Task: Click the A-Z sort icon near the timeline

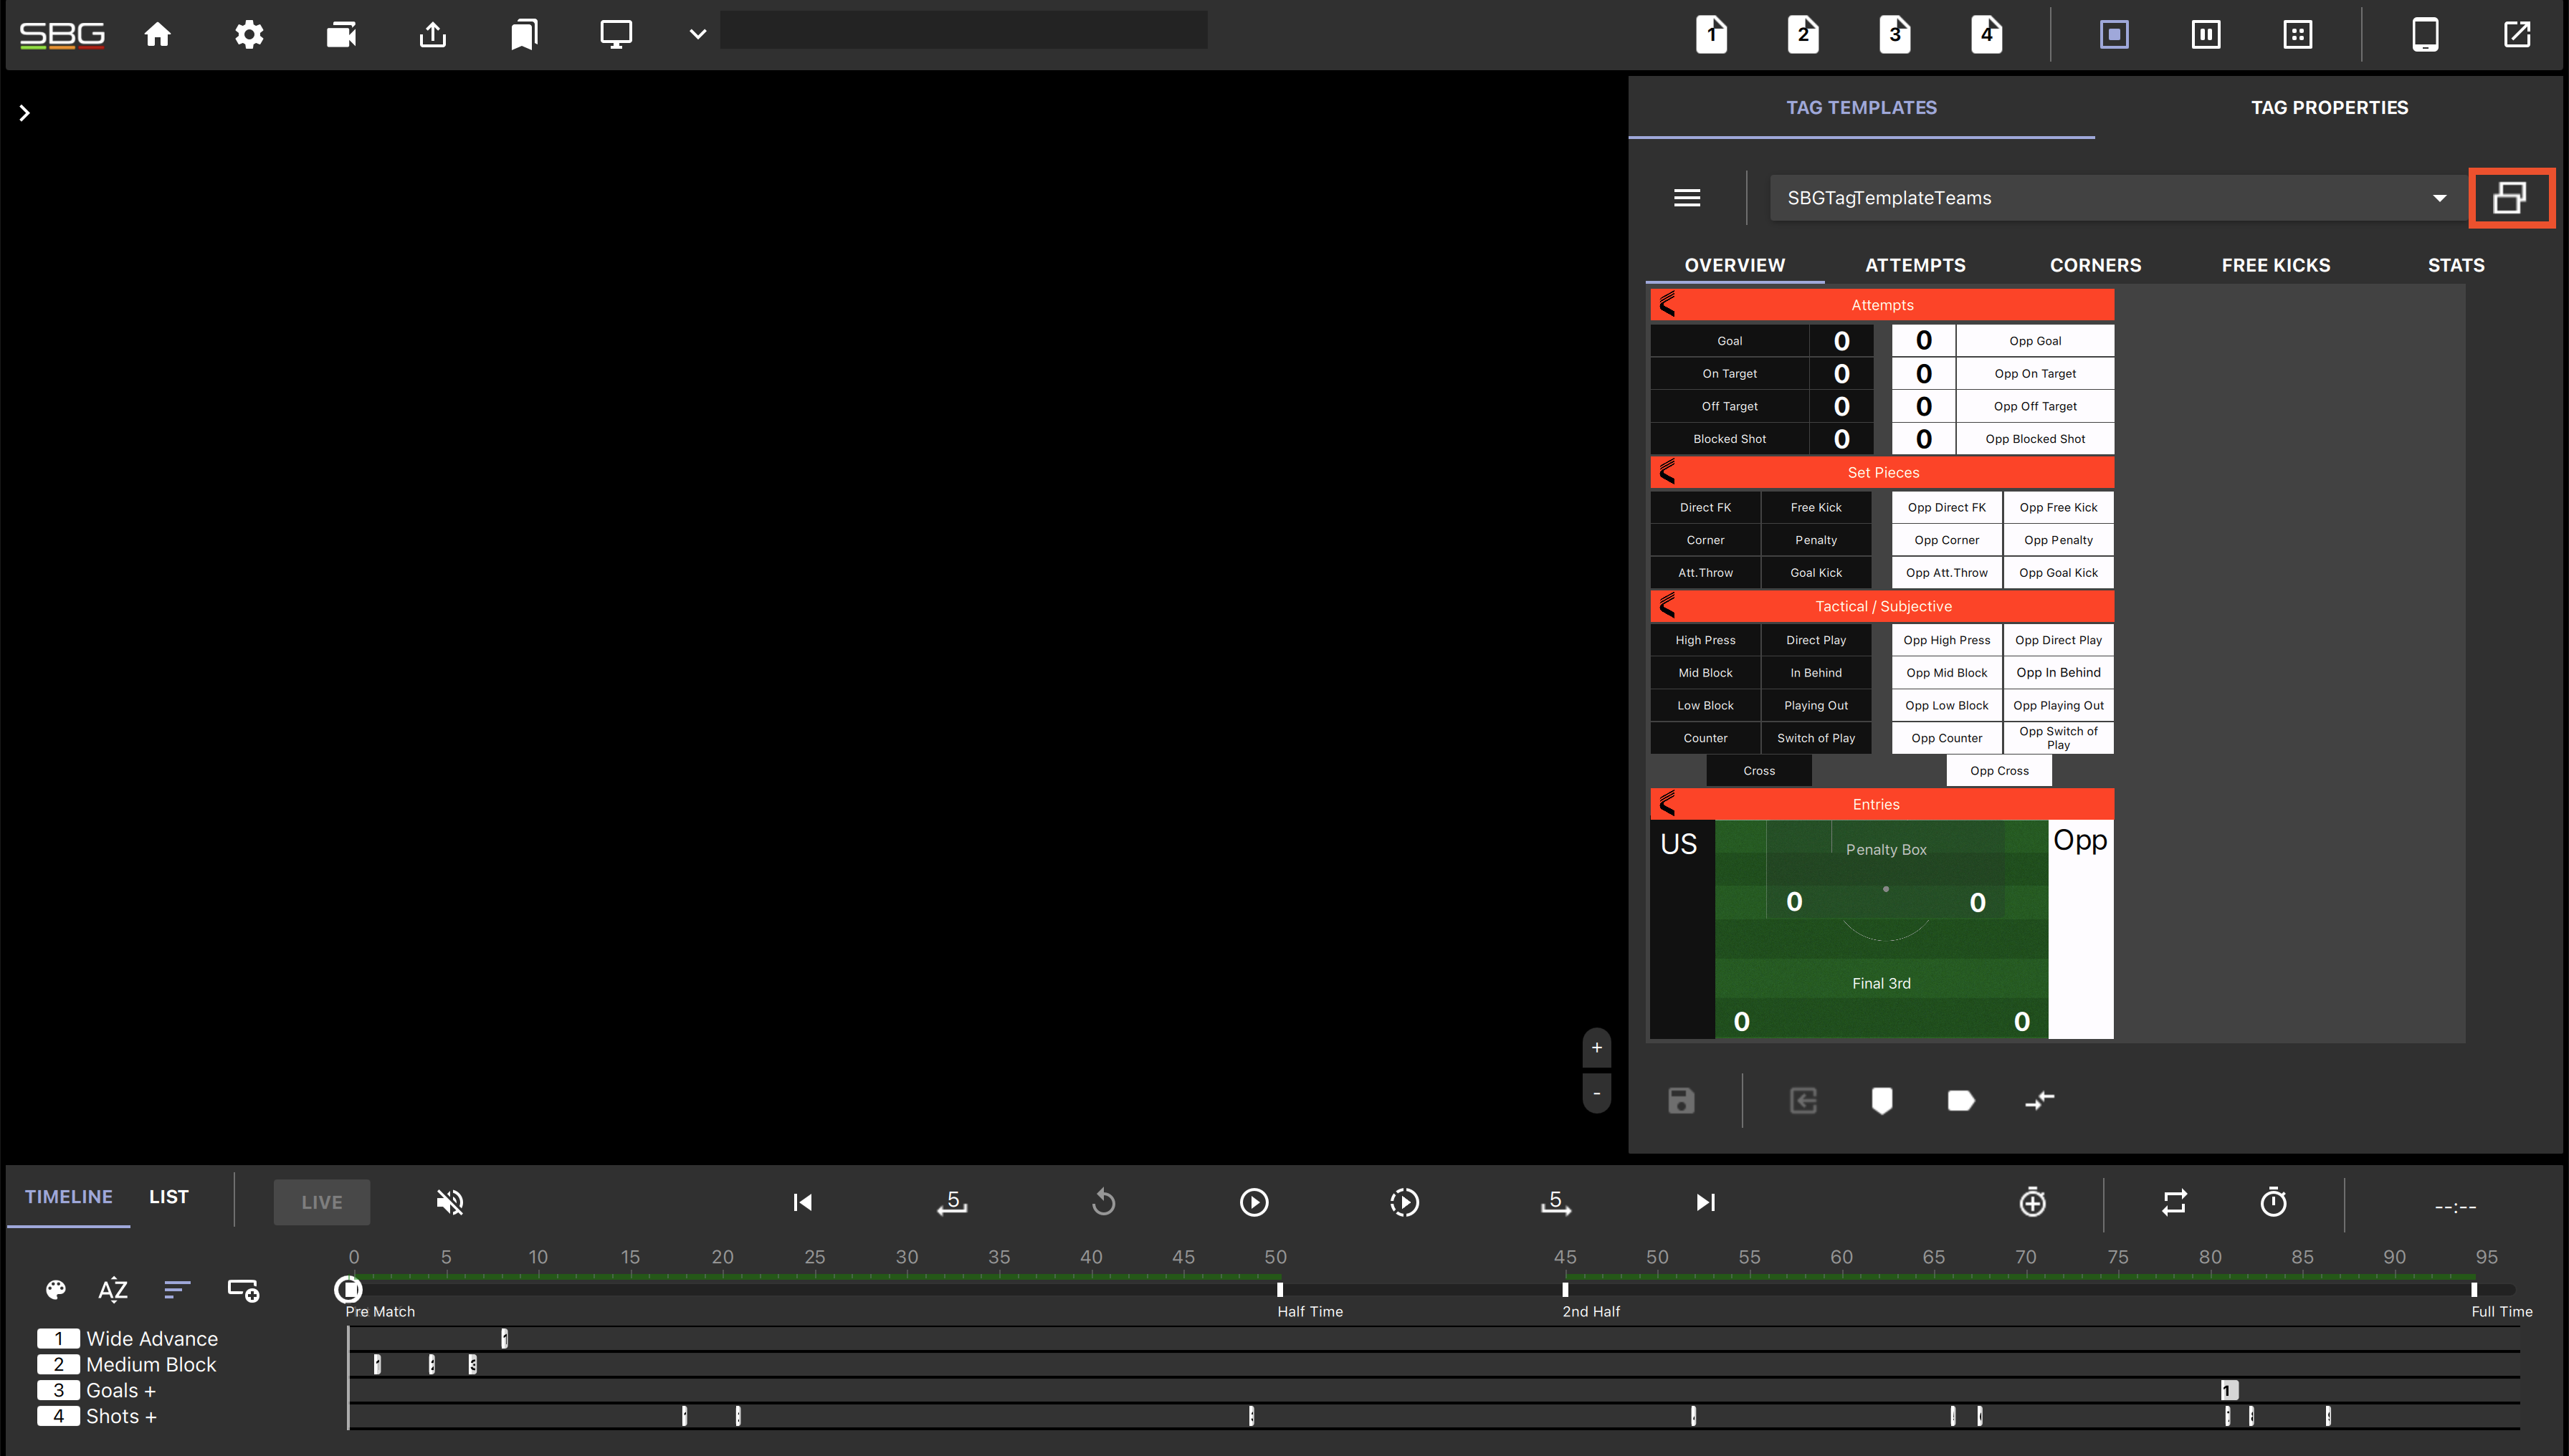Action: pyautogui.click(x=113, y=1290)
